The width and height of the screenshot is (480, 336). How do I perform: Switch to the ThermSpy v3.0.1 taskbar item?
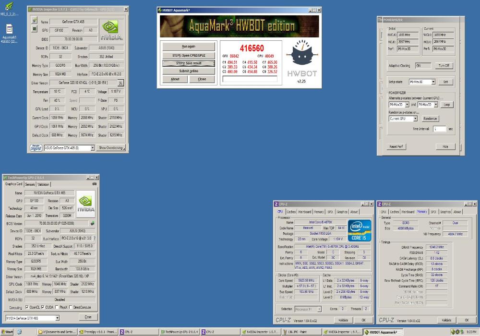(97, 332)
